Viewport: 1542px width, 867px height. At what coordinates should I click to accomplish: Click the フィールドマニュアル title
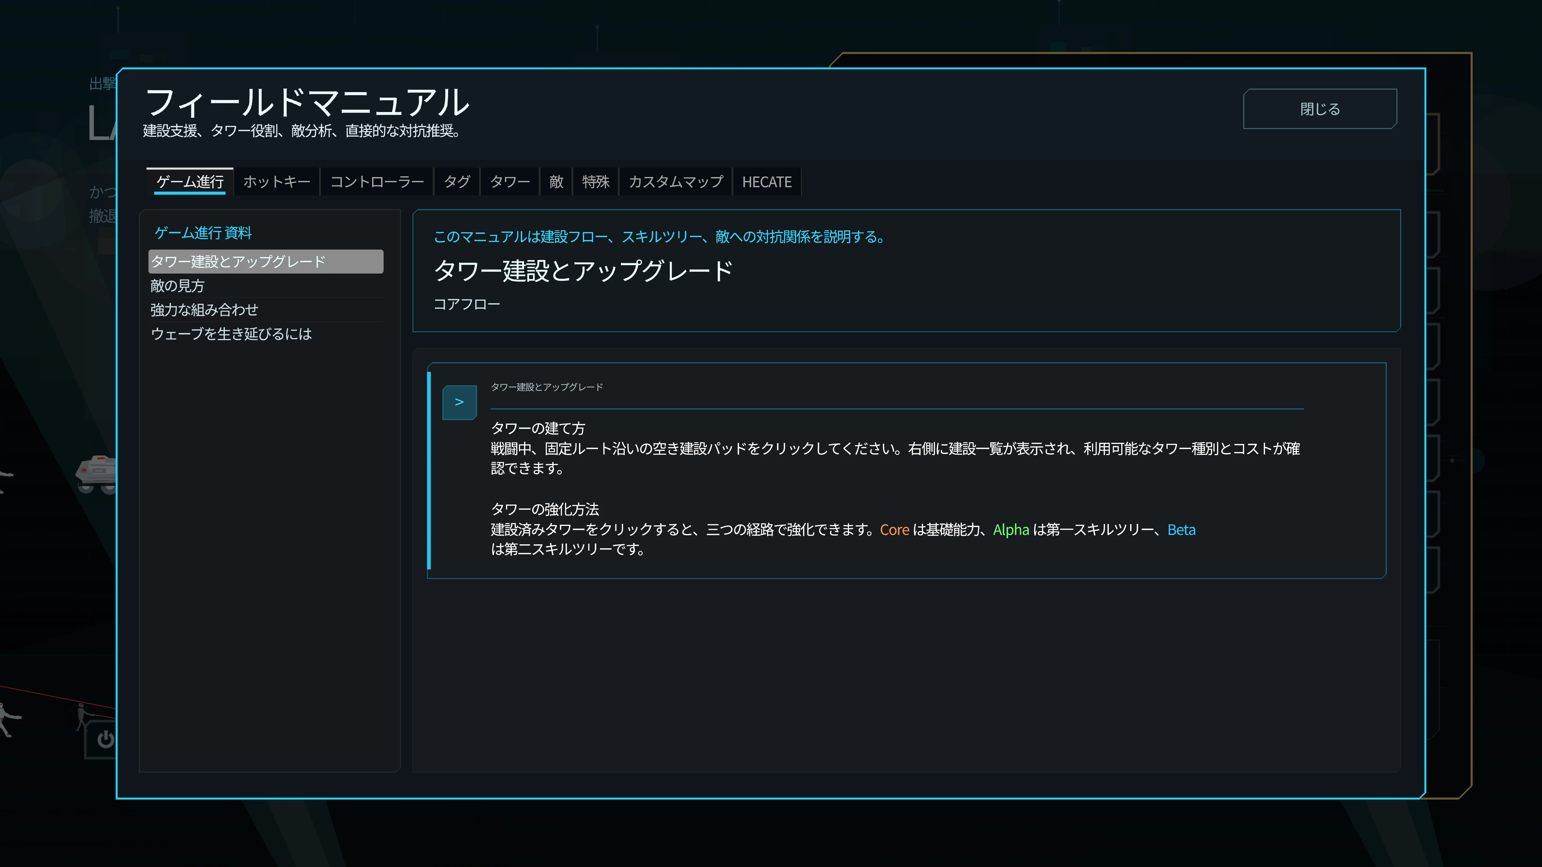[307, 102]
